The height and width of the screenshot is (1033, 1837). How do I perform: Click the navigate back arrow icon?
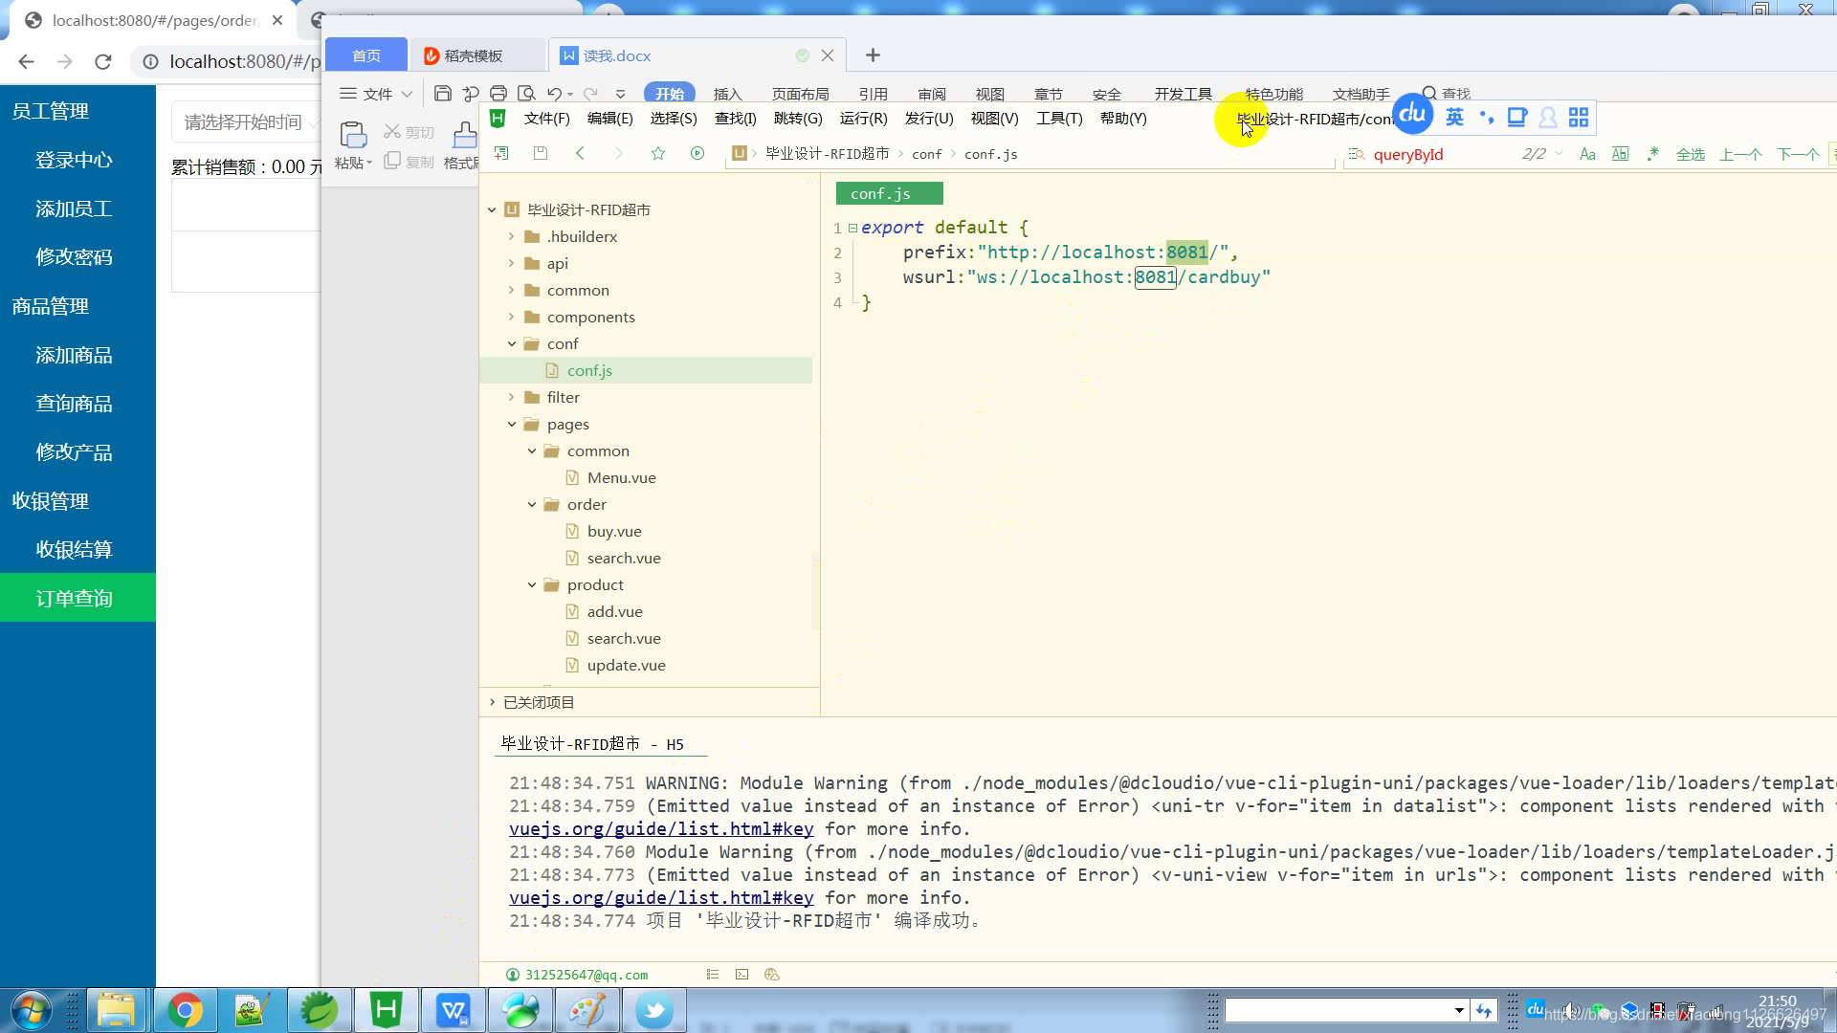point(580,153)
